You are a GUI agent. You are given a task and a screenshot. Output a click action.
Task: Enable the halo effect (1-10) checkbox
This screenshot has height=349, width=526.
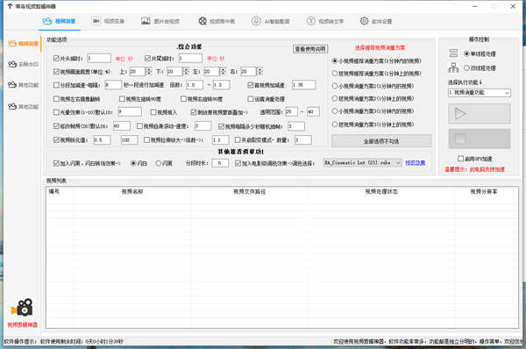click(x=56, y=112)
